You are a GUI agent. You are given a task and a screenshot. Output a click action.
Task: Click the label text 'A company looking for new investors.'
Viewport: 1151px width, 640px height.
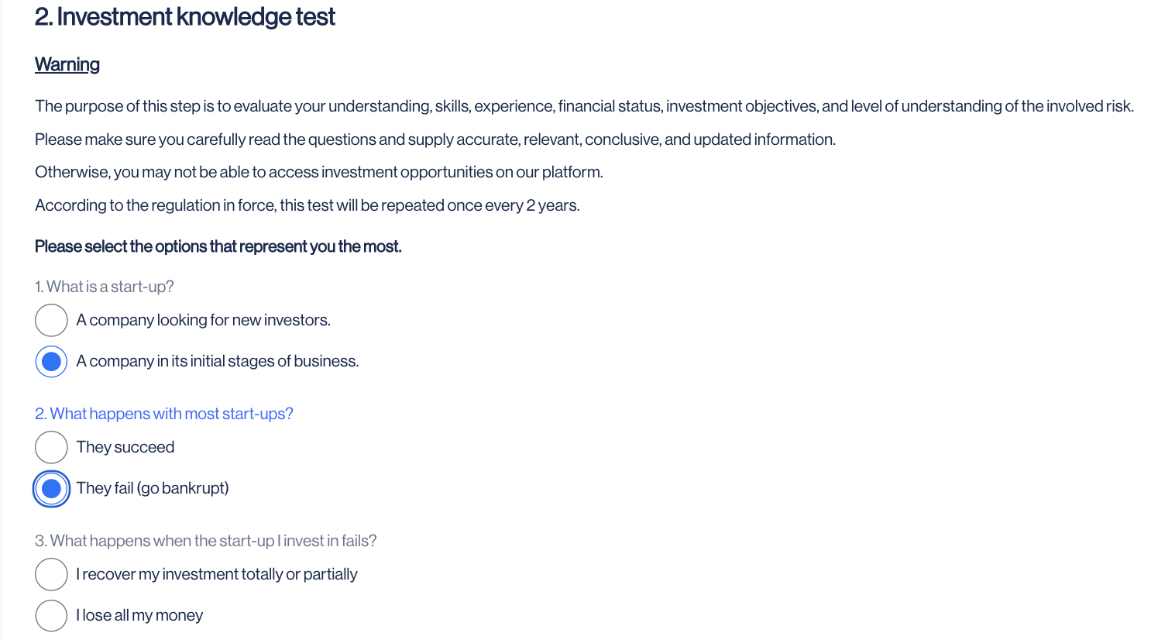point(204,320)
